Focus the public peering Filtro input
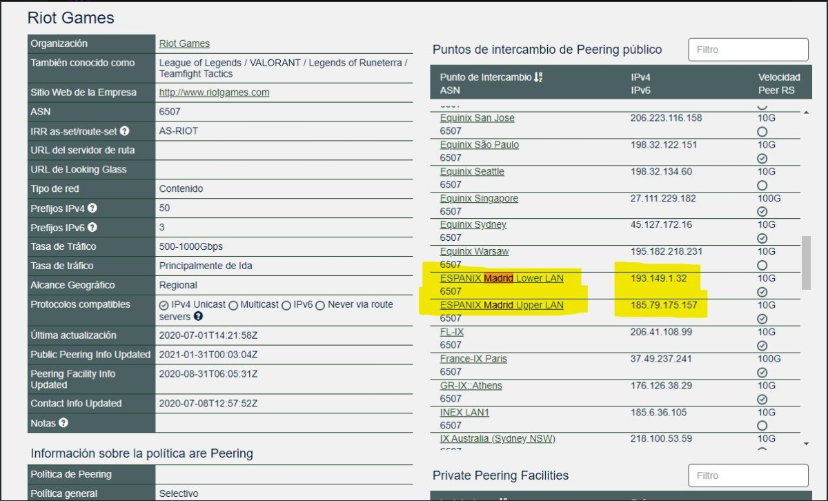Viewport: 828px width, 501px height. 748,50
